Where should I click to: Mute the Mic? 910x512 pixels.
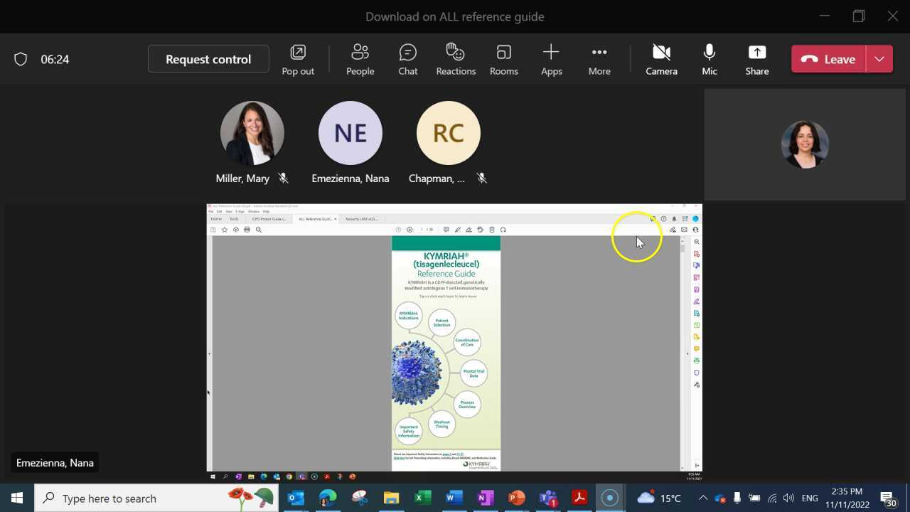[709, 59]
